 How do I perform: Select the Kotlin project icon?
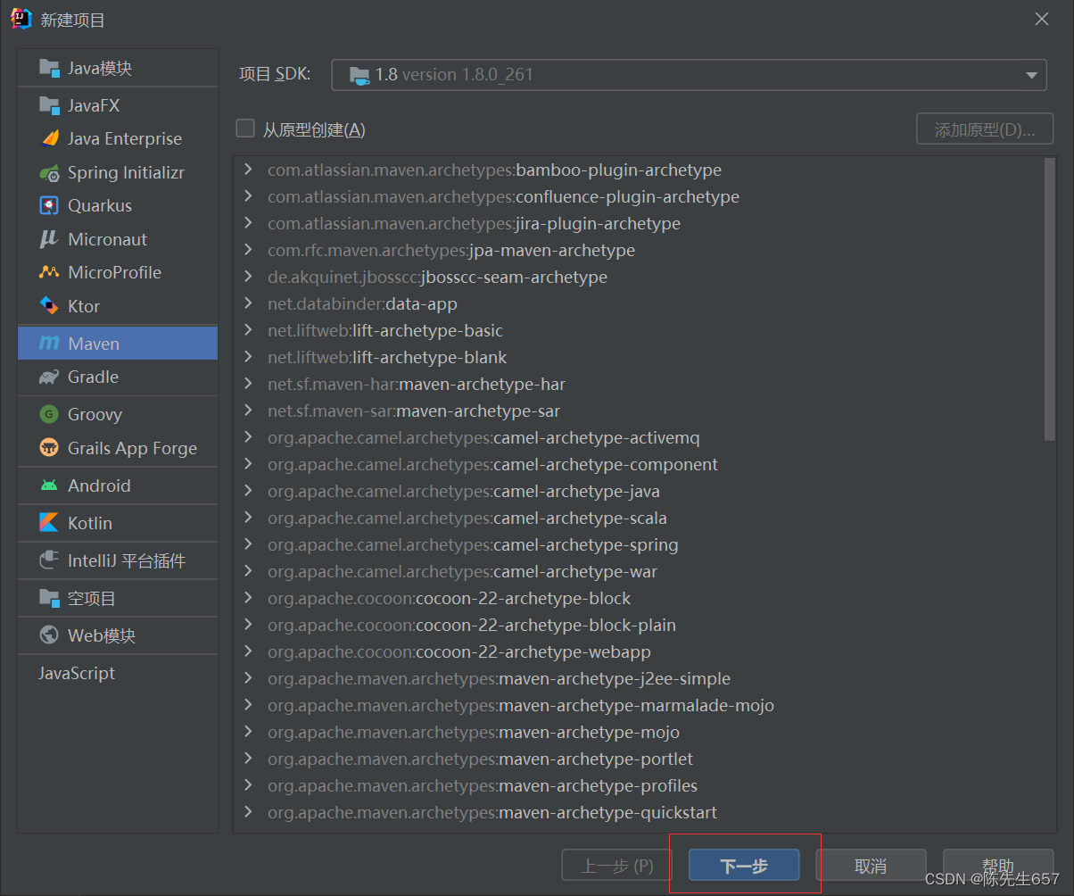click(x=89, y=522)
